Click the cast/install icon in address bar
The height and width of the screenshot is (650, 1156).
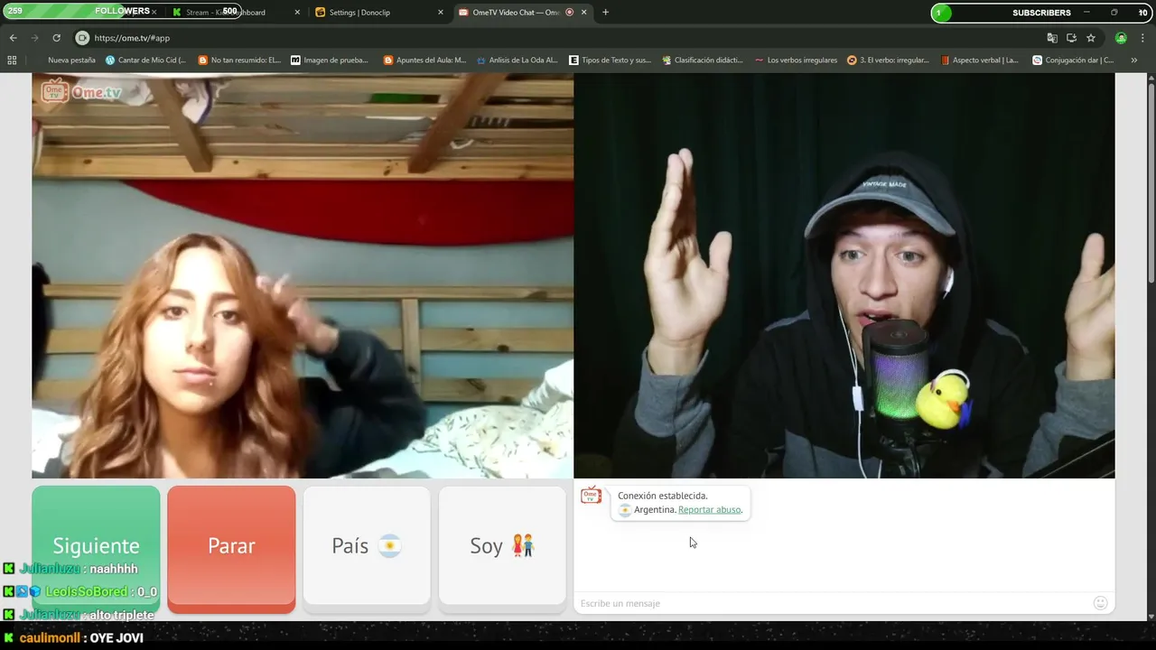click(x=1071, y=38)
